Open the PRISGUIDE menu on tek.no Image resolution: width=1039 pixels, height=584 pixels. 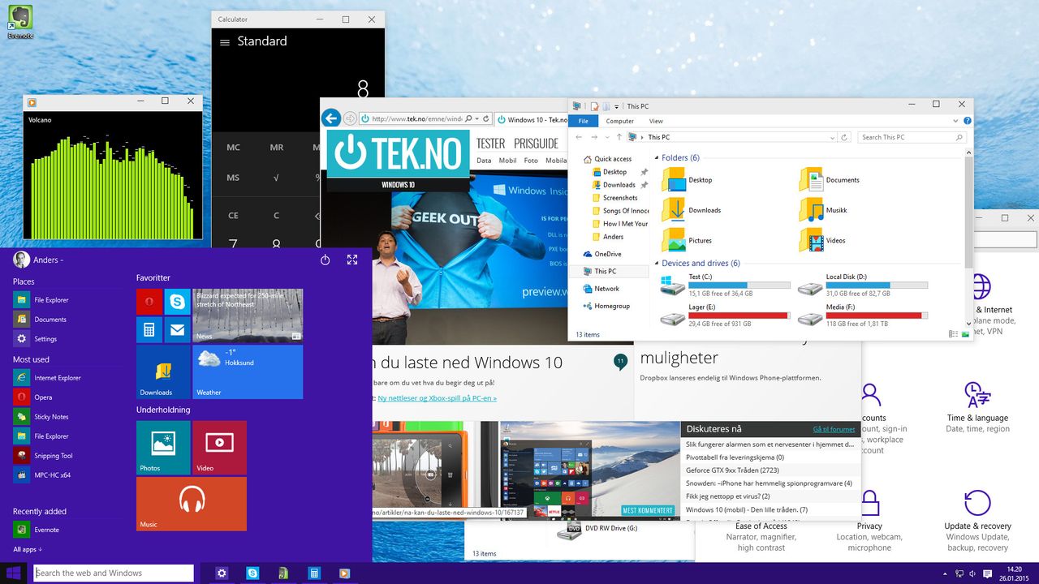point(537,144)
